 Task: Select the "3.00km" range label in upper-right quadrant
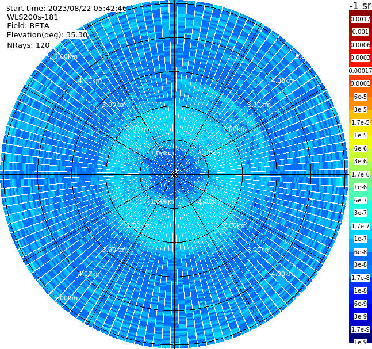(259, 105)
